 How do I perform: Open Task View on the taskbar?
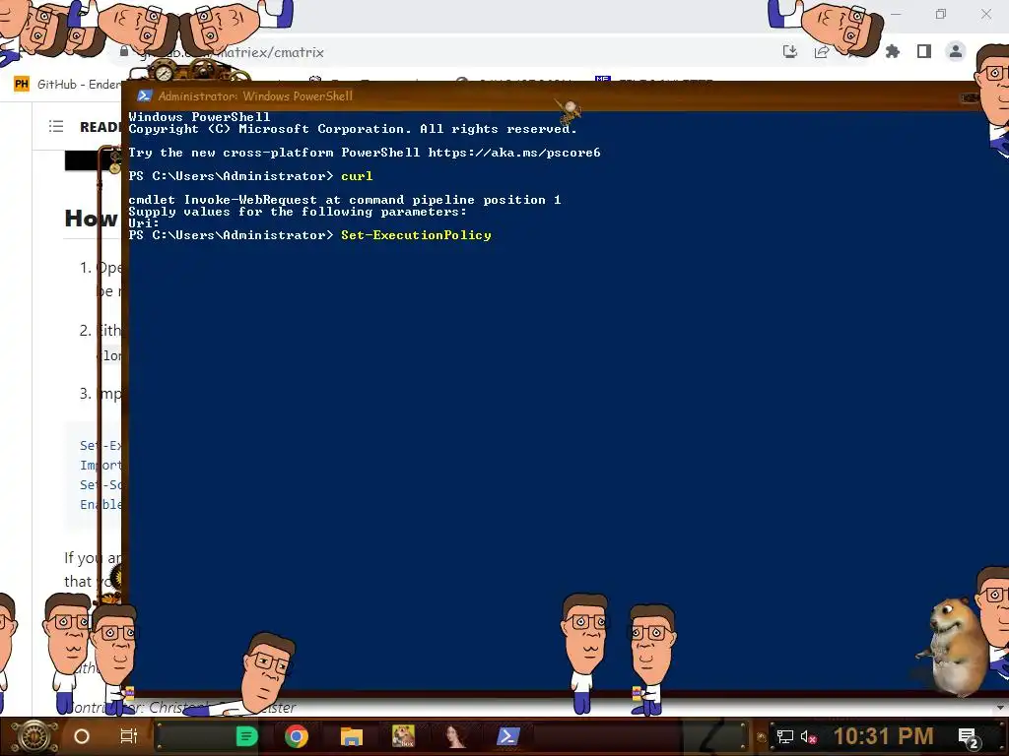click(x=129, y=736)
